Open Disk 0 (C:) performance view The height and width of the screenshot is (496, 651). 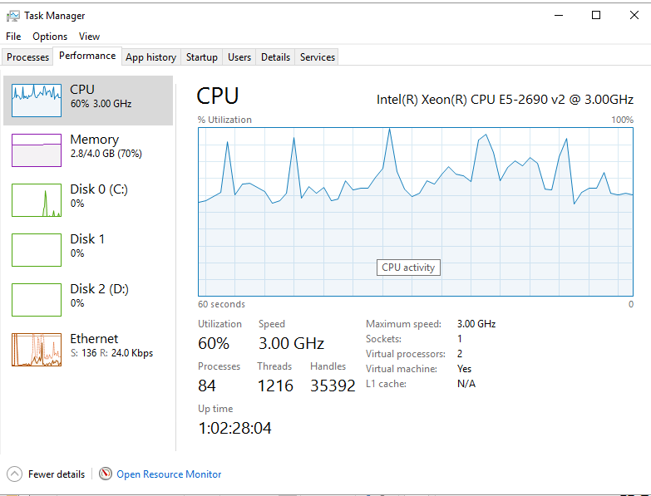pos(36,200)
